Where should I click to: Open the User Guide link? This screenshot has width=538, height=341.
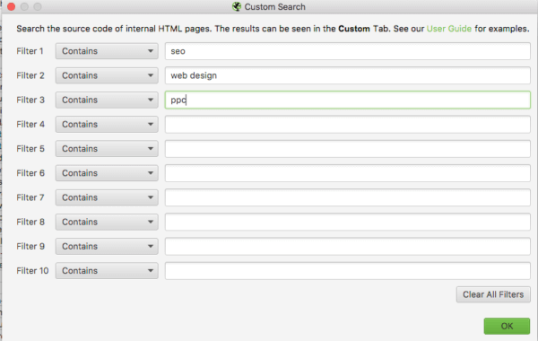point(449,29)
